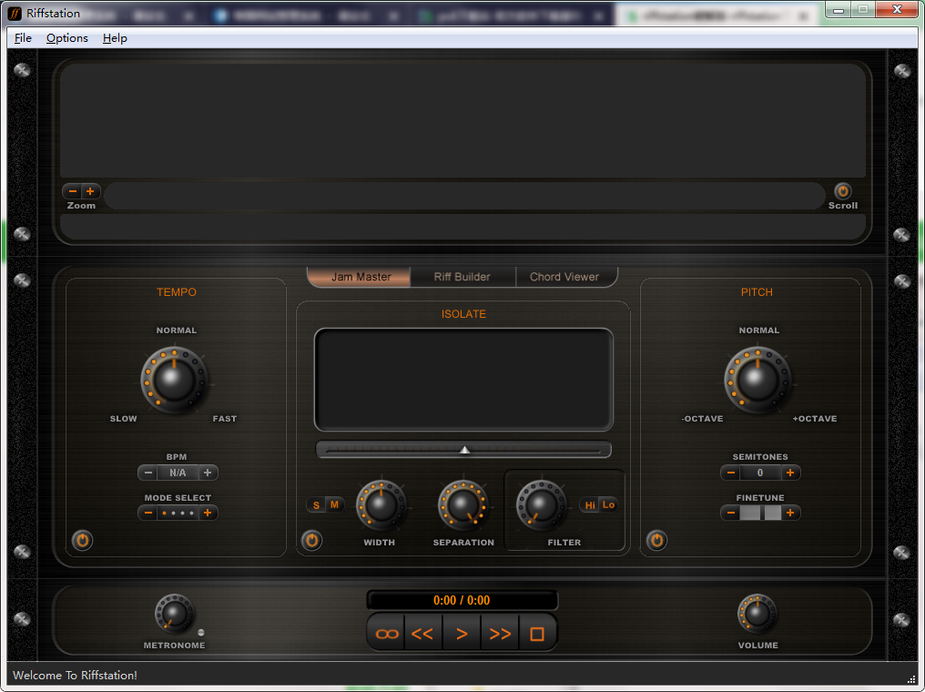Toggle the Tempo section power button
Image resolution: width=925 pixels, height=692 pixels.
point(82,540)
